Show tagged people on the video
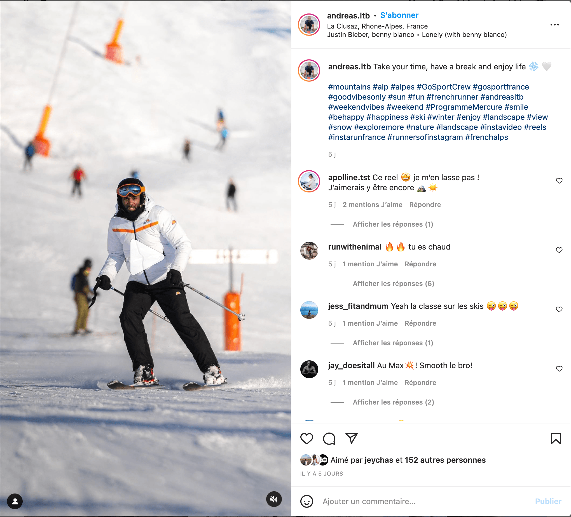 tap(15, 501)
